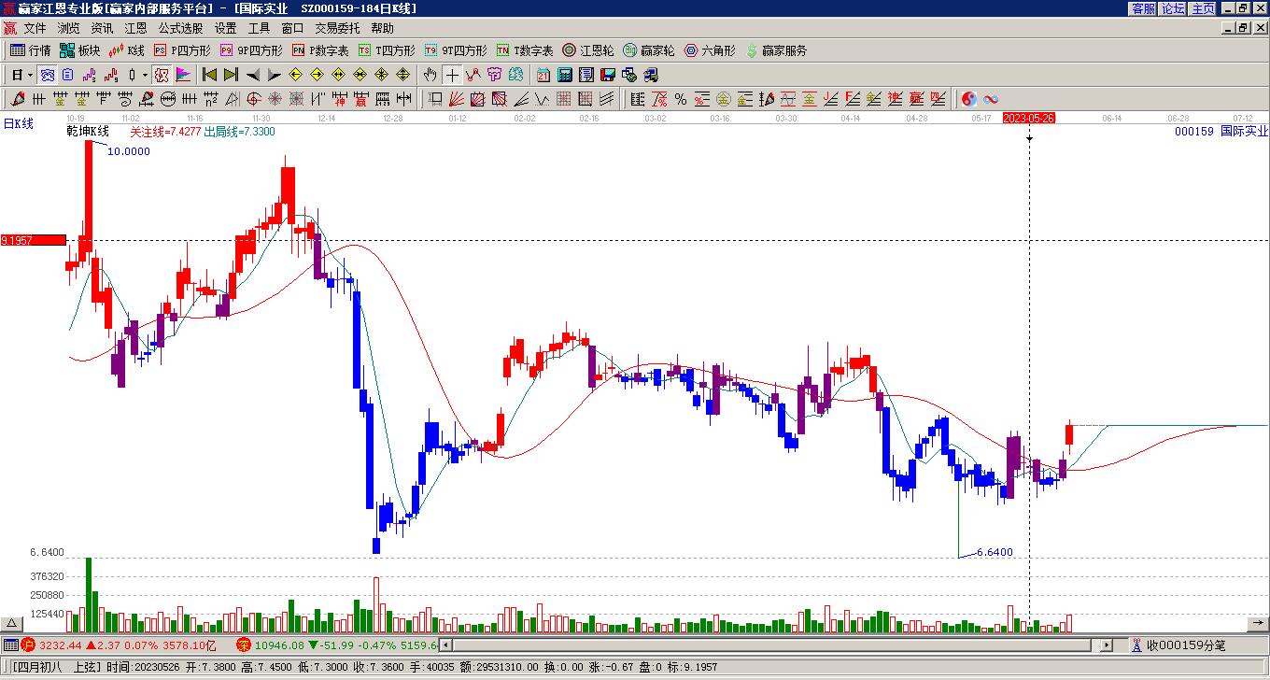Image resolution: width=1270 pixels, height=680 pixels.
Task: Select the red fan lines tool
Action: coord(457,99)
